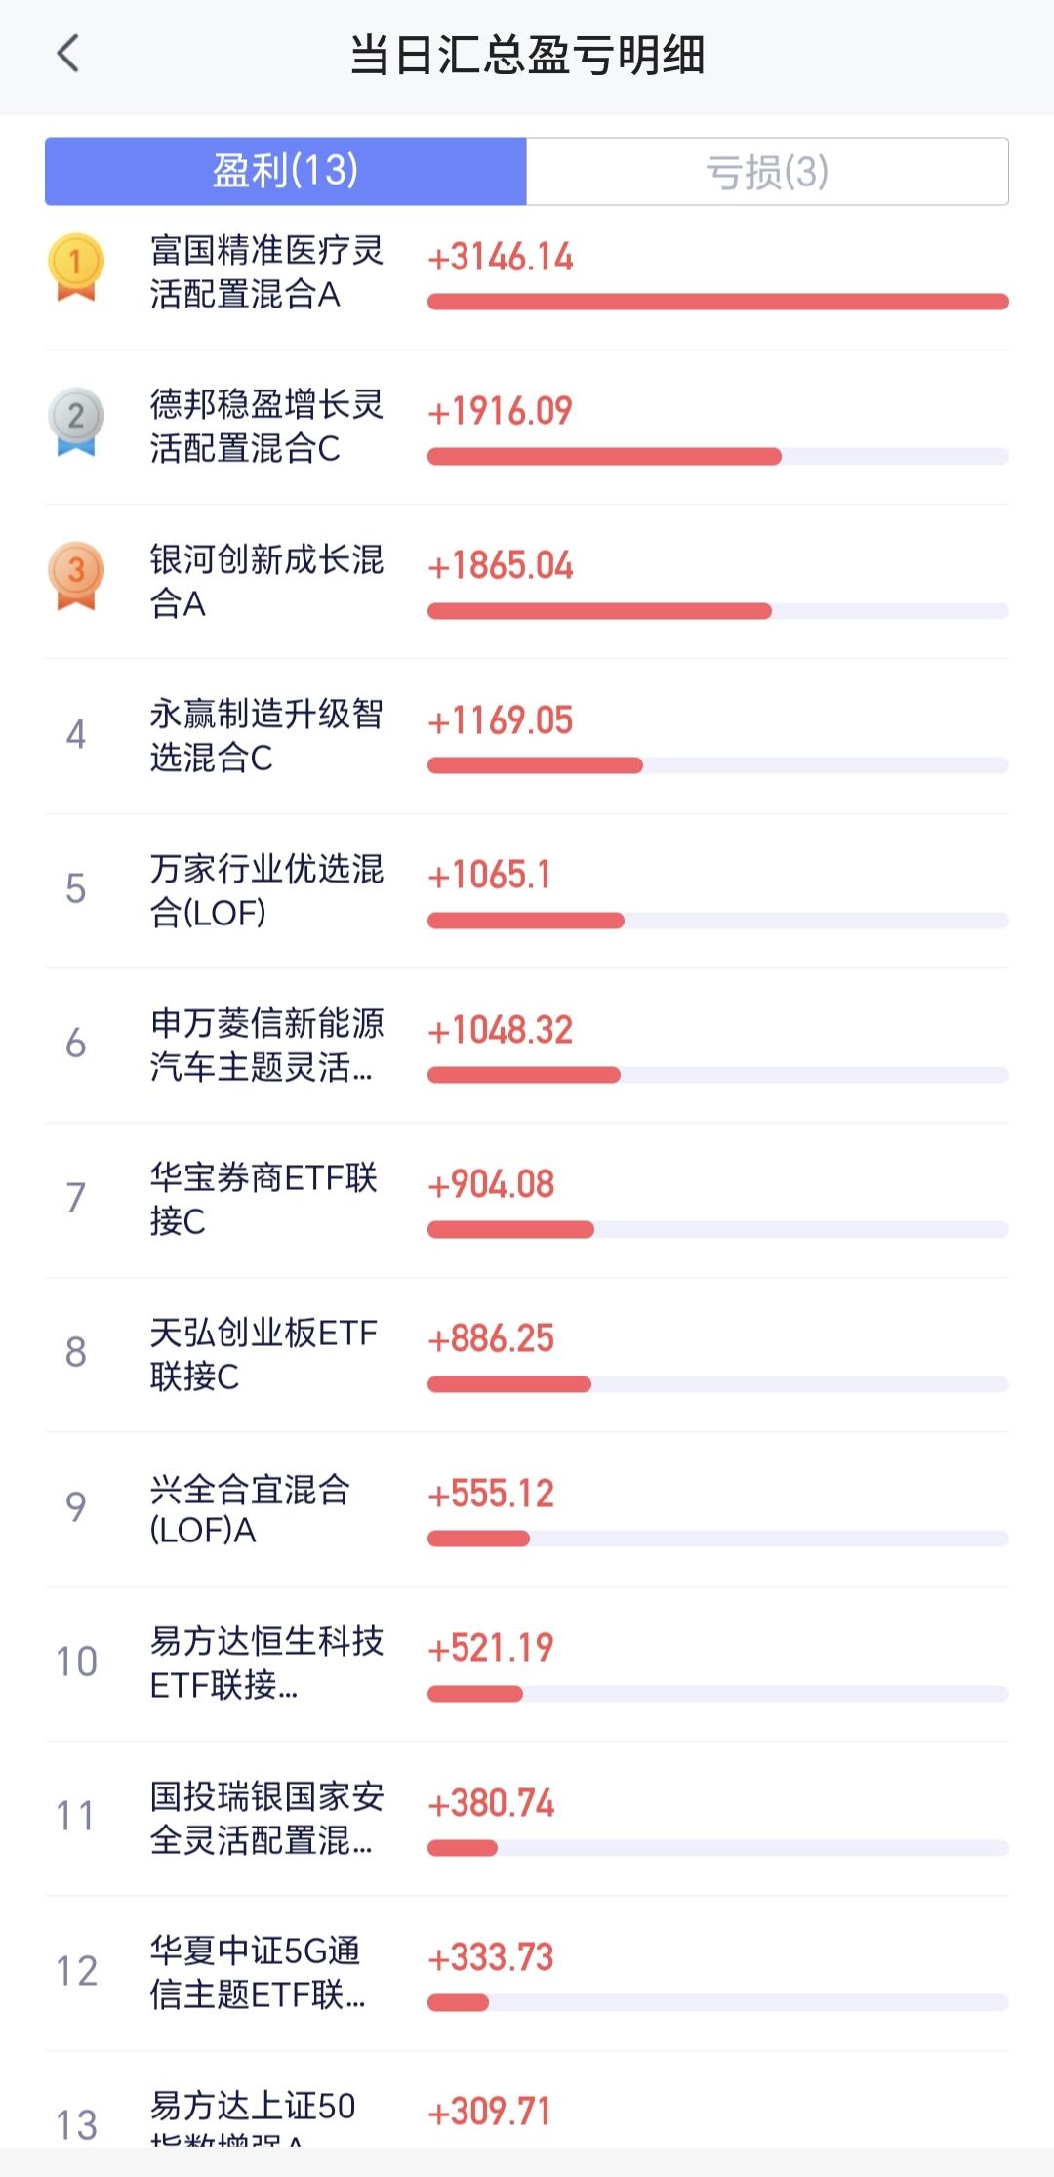Click the gold rank 1 medal icon
Viewport: 1054px width, 2177px height.
tap(76, 267)
